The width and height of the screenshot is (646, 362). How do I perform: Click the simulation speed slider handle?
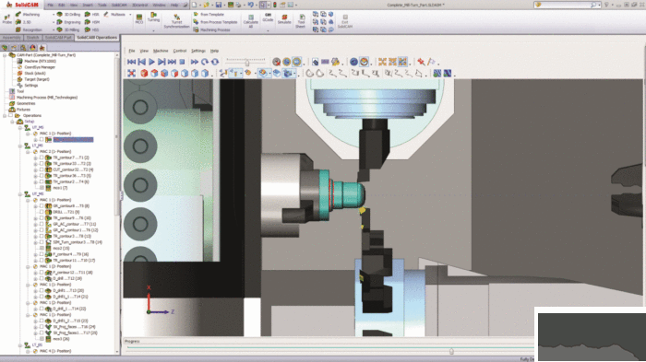(x=247, y=63)
